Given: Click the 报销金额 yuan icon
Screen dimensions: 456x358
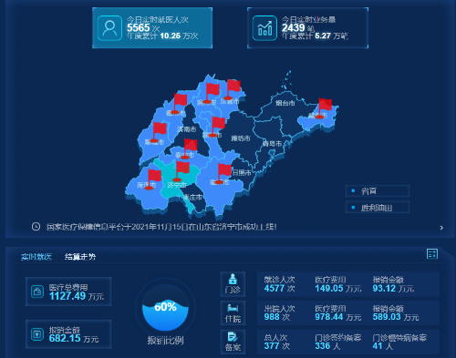Looking at the screenshot, I should pos(37,334).
